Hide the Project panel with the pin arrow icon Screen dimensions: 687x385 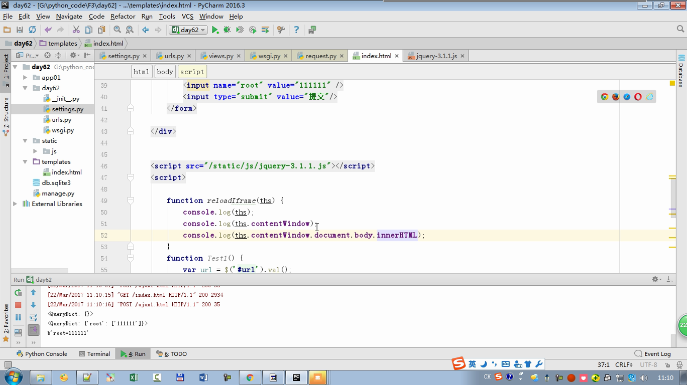point(87,56)
